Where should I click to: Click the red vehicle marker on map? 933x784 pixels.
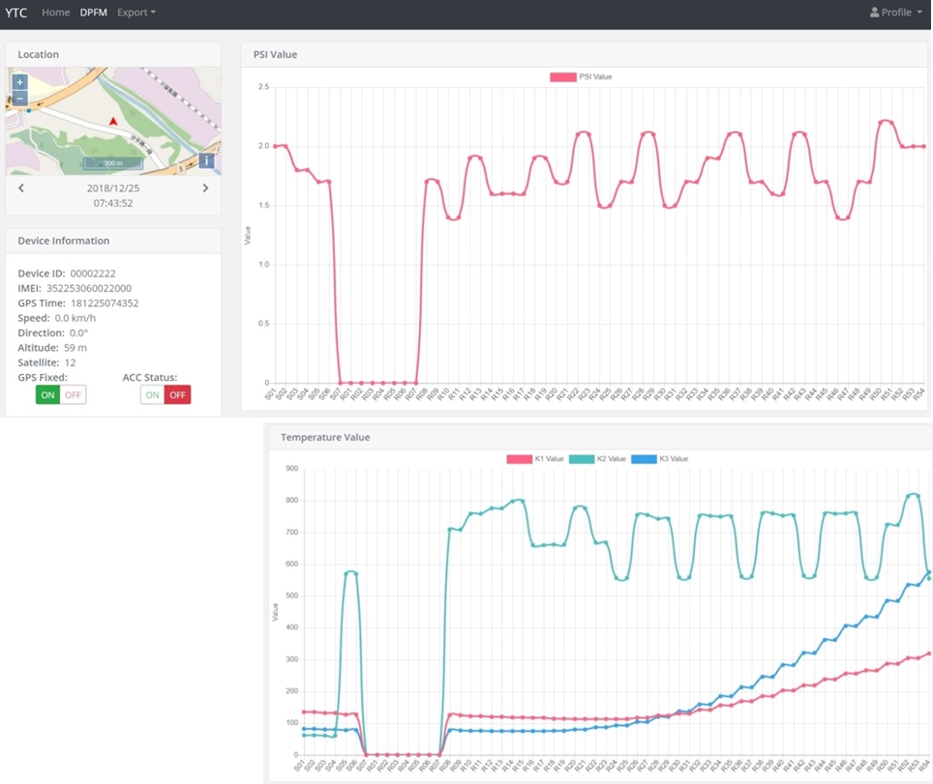pos(113,122)
